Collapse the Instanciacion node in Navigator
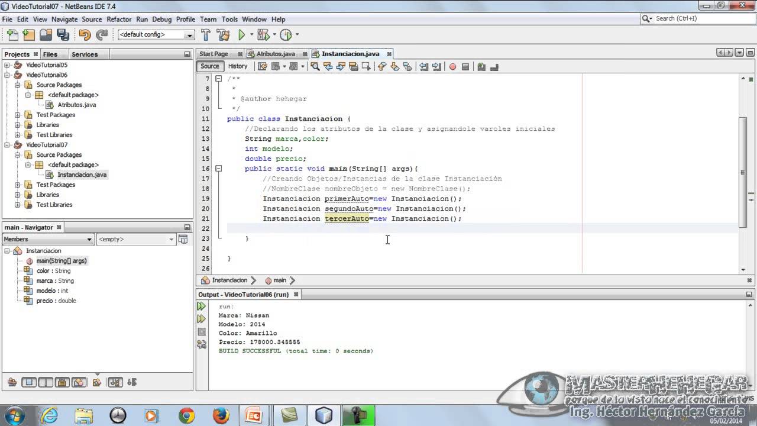757x426 pixels. tap(7, 251)
